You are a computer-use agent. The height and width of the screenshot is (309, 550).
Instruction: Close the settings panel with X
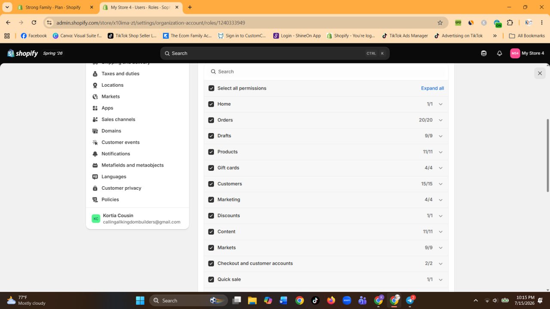[540, 73]
